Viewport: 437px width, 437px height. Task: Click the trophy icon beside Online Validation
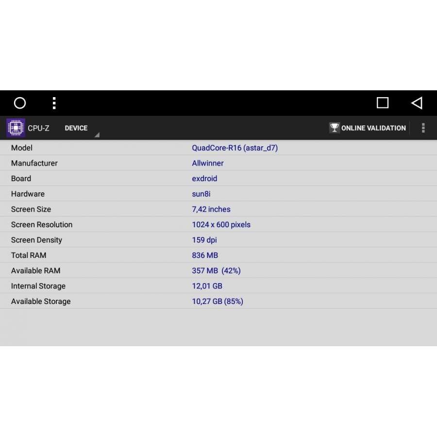point(334,128)
